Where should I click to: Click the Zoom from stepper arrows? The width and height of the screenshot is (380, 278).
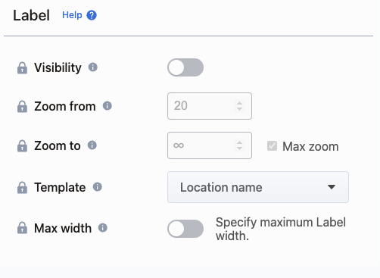(x=239, y=106)
